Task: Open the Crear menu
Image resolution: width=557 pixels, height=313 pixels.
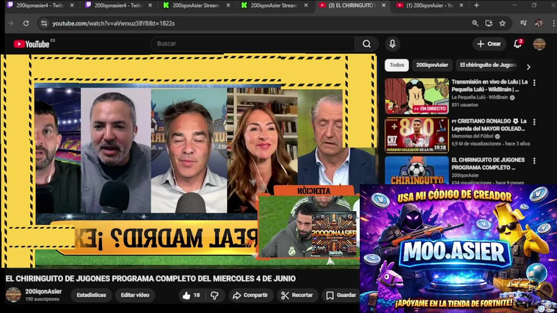Action: tap(489, 44)
